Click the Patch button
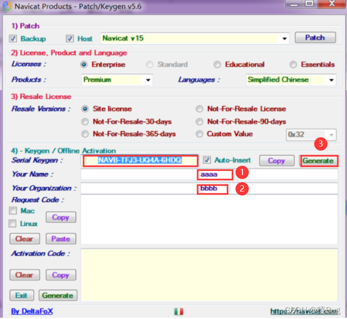The image size is (347, 319). (x=315, y=38)
